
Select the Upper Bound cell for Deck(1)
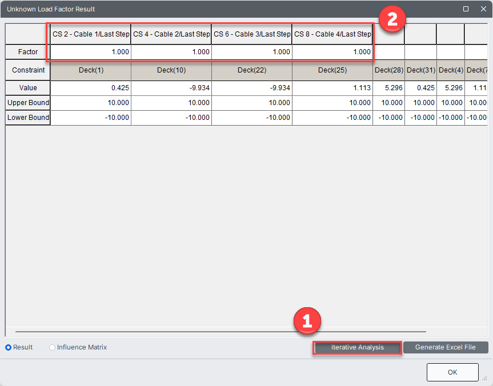91,103
